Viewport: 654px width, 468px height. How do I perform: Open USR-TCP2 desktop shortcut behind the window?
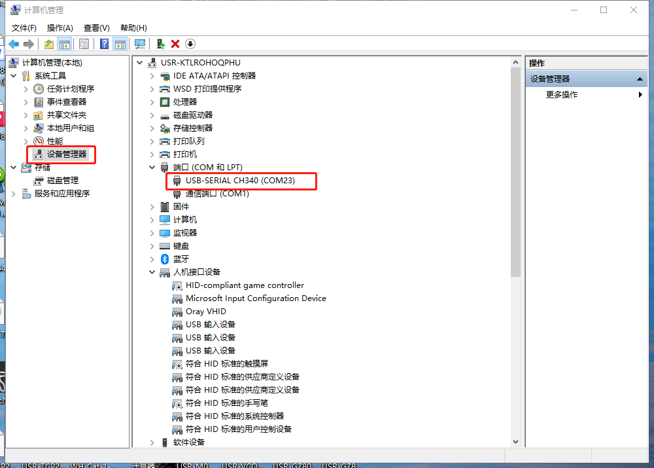(x=41, y=465)
